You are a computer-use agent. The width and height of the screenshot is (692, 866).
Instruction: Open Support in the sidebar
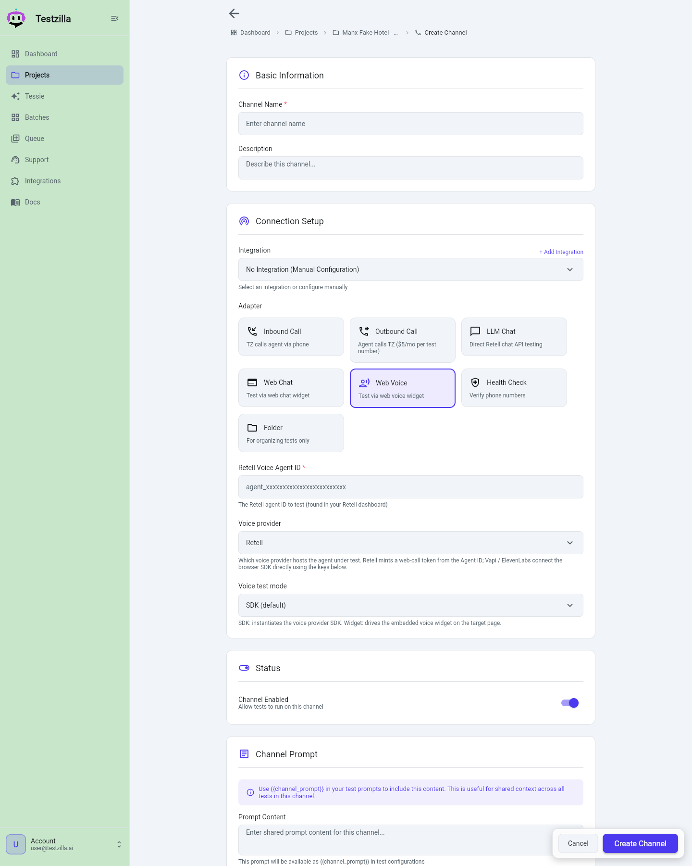(64, 160)
